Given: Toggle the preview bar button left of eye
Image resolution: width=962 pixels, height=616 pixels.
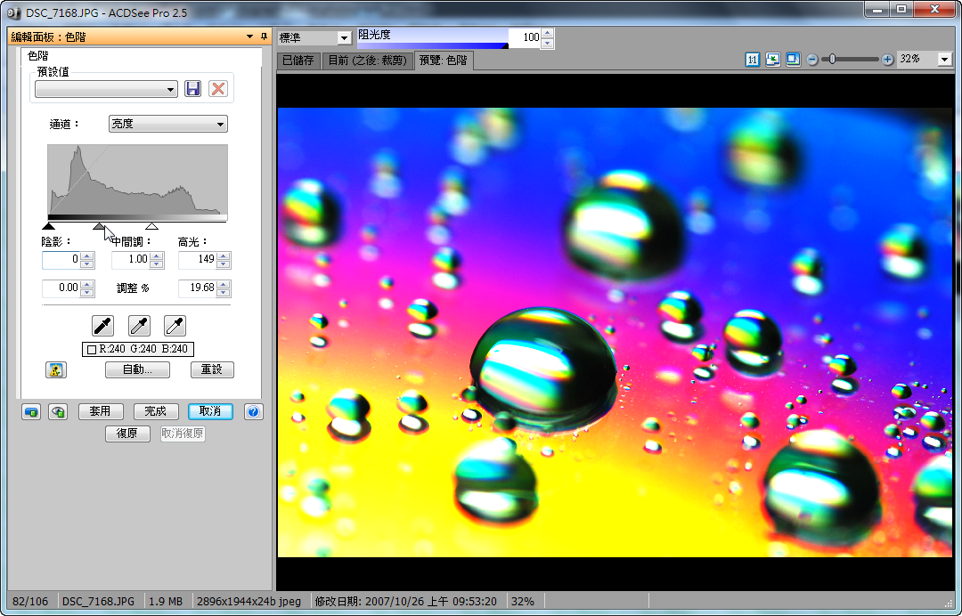Looking at the screenshot, I should 31,411.
